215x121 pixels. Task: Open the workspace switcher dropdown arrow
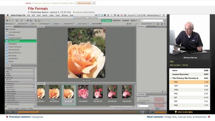pos(136,21)
